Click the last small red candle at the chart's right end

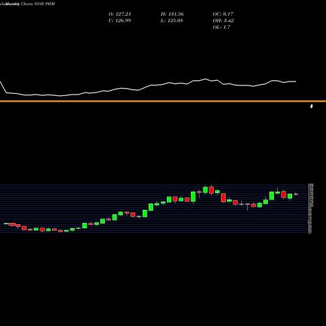296,194
